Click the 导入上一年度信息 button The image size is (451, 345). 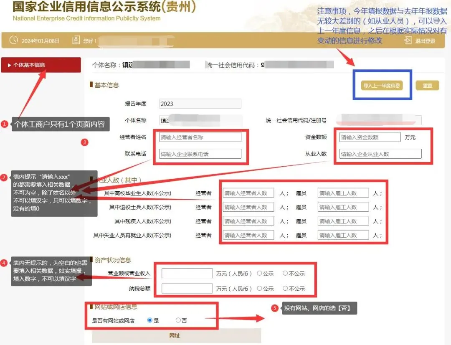tap(382, 85)
